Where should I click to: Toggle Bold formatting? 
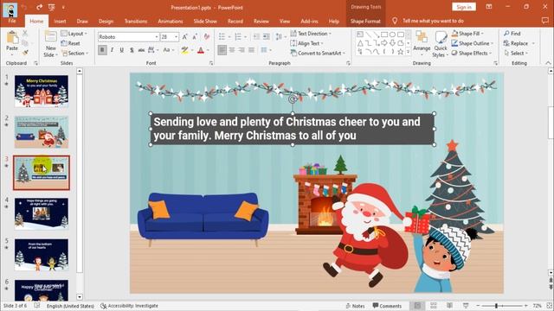[102, 50]
